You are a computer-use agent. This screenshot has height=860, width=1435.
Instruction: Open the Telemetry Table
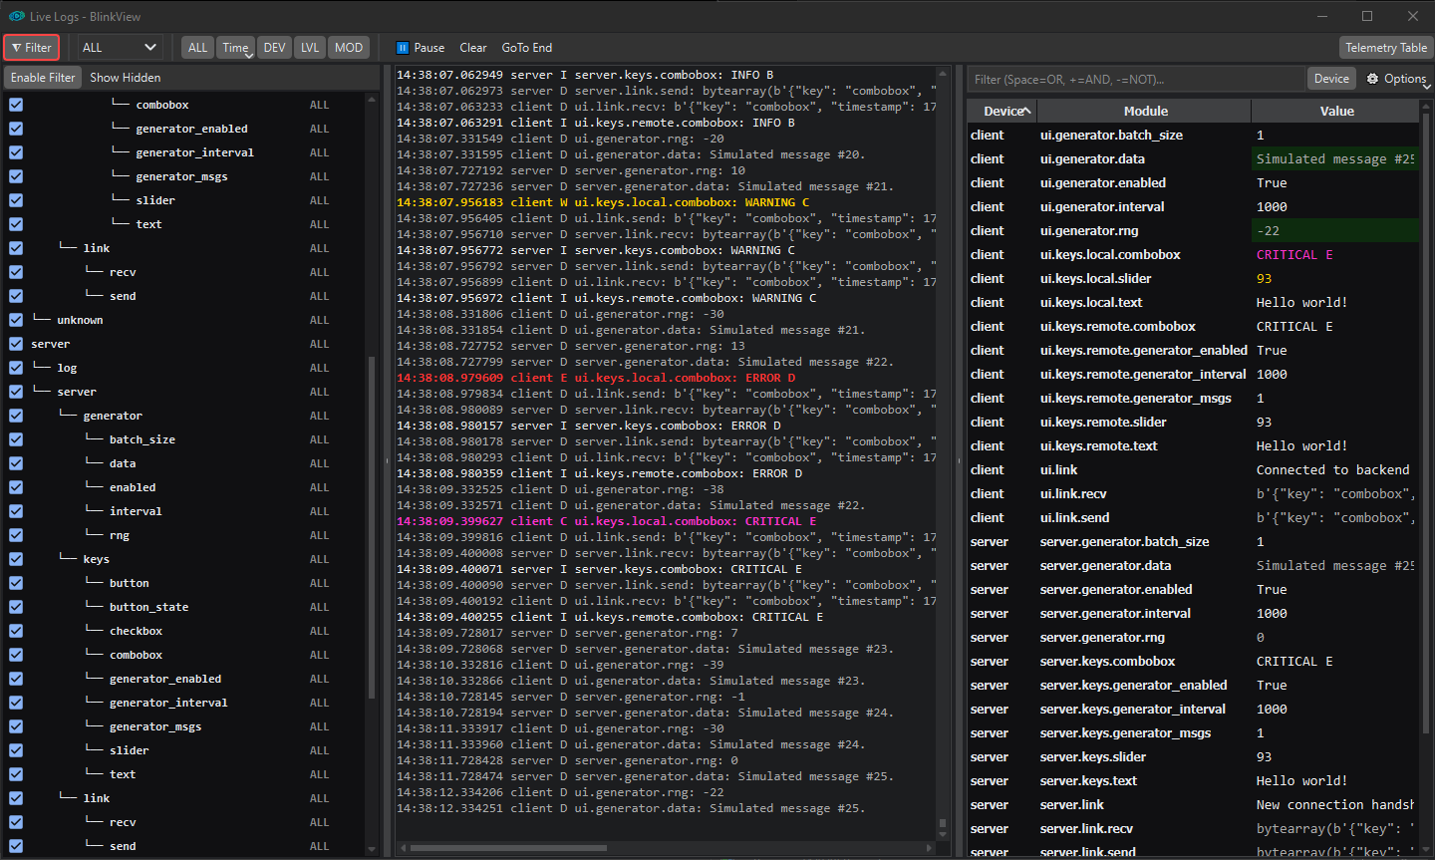pyautogui.click(x=1386, y=47)
